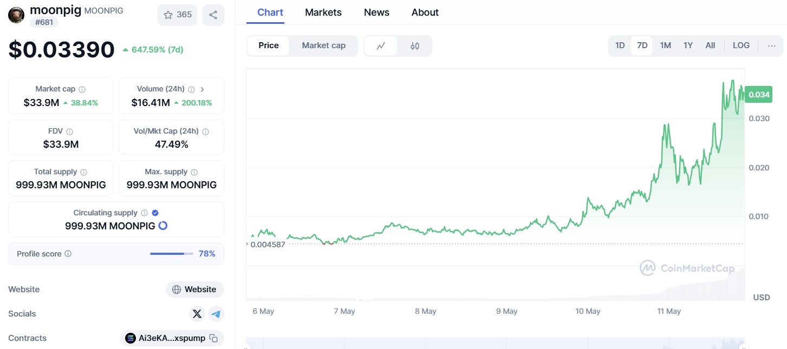This screenshot has width=787, height=349.
Task: Open the News tab
Action: tap(376, 12)
